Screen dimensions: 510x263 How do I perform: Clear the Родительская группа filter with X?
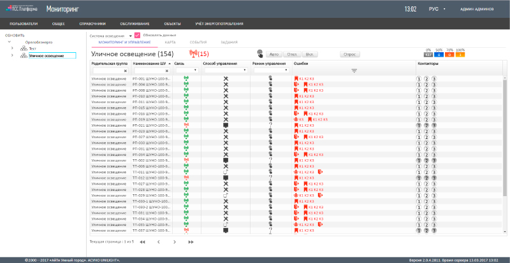(125, 71)
